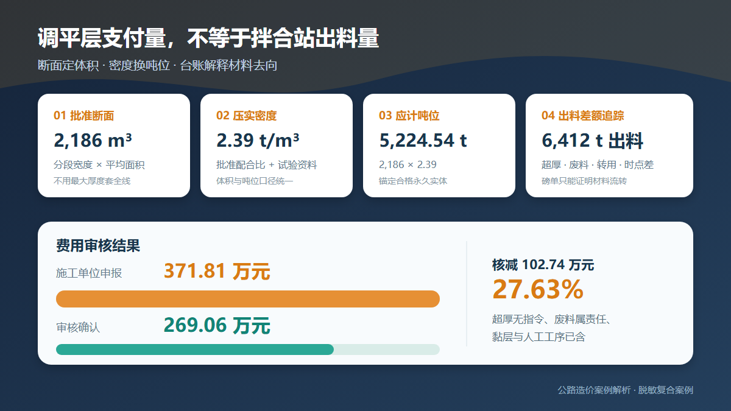Click the title 调平层支付量，不等于拌合站出料量
The height and width of the screenshot is (411, 731).
click(208, 38)
